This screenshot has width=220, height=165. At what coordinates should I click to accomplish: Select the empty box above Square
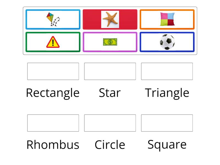(x=167, y=123)
